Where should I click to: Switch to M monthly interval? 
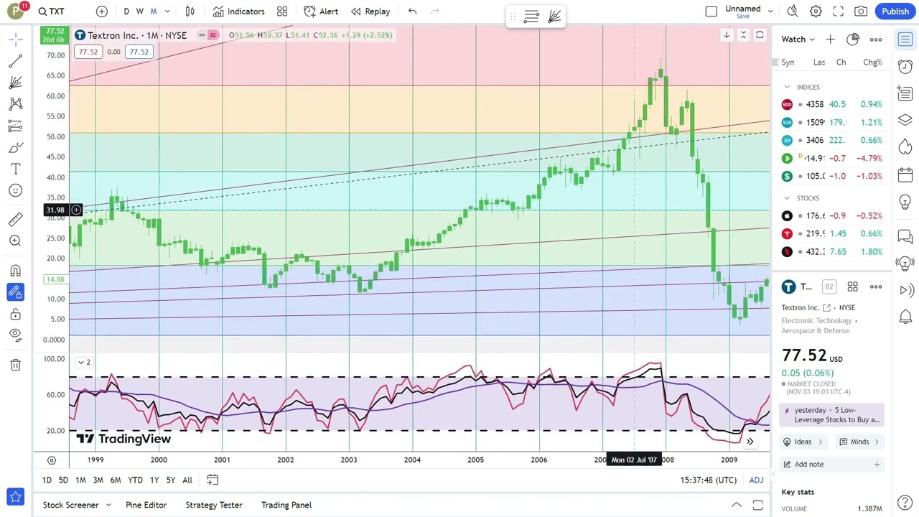tap(153, 11)
